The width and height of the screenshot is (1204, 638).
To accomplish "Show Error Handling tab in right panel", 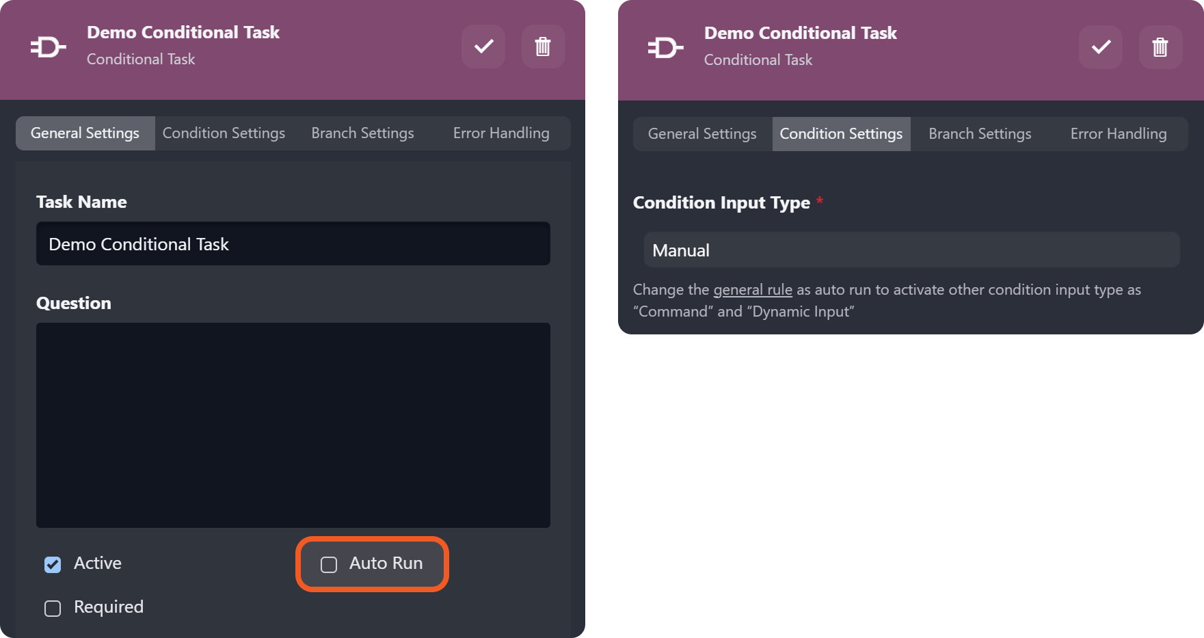I will click(x=1118, y=134).
